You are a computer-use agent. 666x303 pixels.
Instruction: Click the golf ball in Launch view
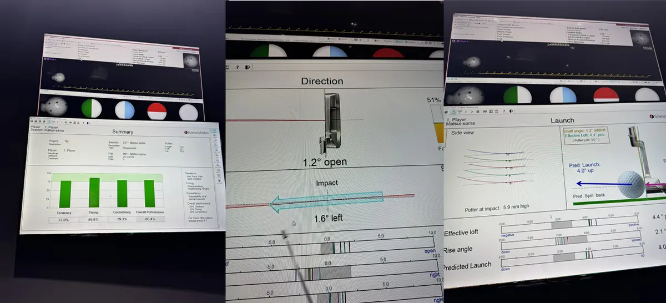pos(633,183)
